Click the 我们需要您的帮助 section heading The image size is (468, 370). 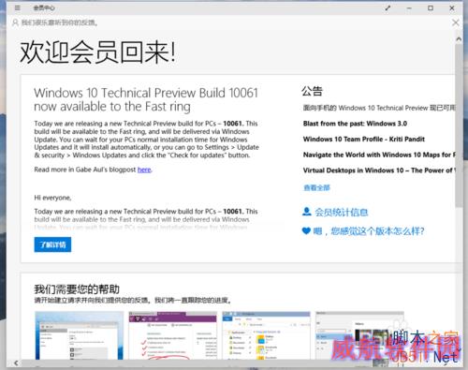click(x=77, y=289)
